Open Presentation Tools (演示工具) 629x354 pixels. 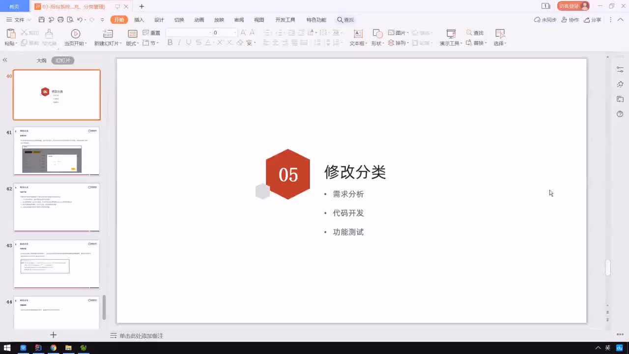[x=450, y=38]
